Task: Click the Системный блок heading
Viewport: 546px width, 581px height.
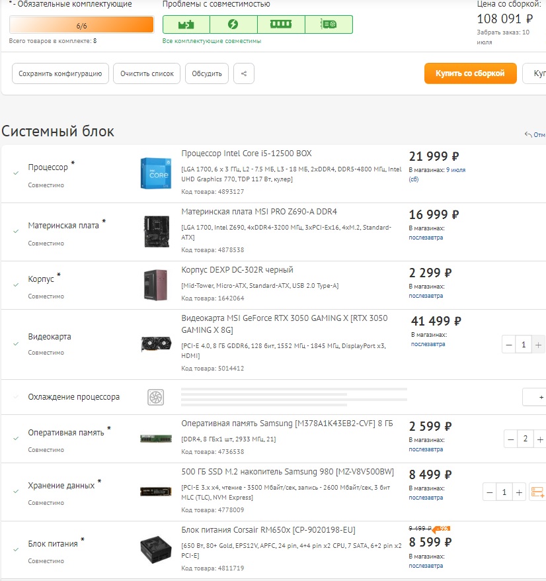Action: click(x=58, y=131)
